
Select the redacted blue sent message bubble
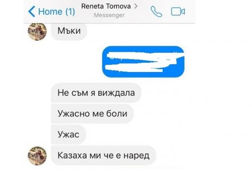coord(143,62)
